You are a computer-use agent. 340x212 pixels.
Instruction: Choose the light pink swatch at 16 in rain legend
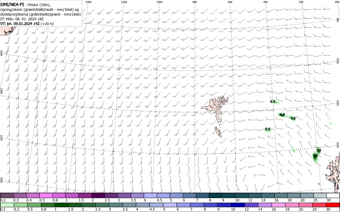pos(278,205)
